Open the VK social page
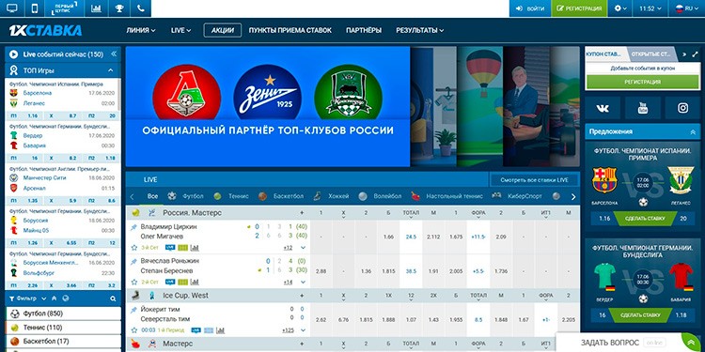Viewport: 705px width, 352px height. click(603, 108)
